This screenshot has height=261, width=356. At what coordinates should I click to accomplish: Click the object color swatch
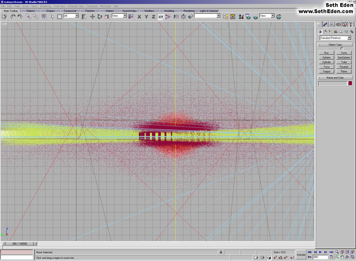[350, 83]
